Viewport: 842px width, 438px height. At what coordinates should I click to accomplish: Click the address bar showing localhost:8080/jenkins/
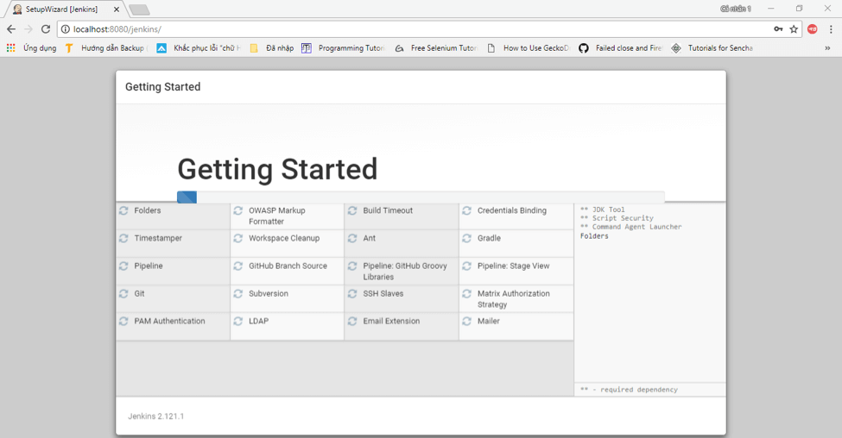(415, 29)
